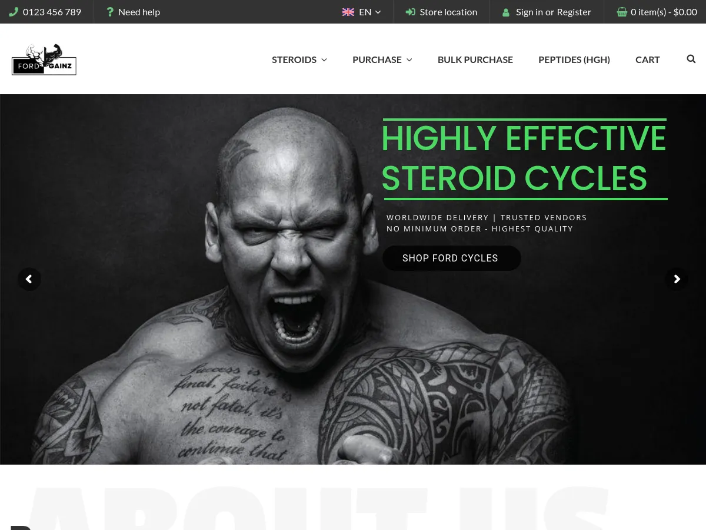Expand the Steroids menu dropdown
706x530 pixels.
tap(299, 59)
